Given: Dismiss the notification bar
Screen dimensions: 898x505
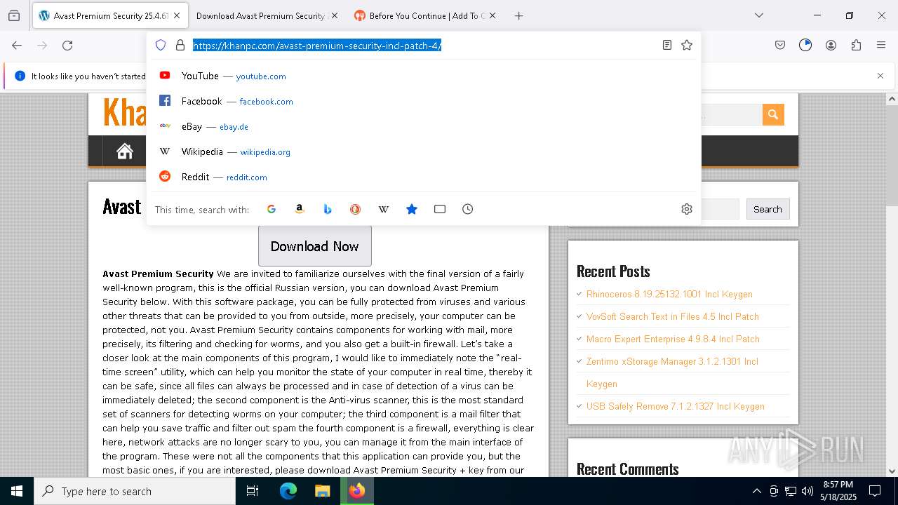Looking at the screenshot, I should pos(880,76).
